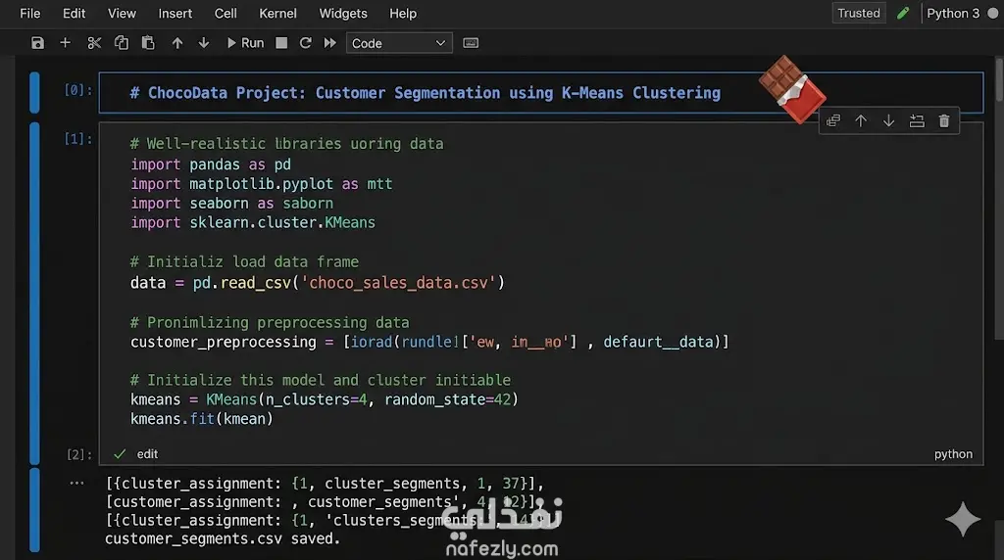Image resolution: width=1004 pixels, height=560 pixels.
Task: Open the Widgets menu
Action: (x=343, y=14)
